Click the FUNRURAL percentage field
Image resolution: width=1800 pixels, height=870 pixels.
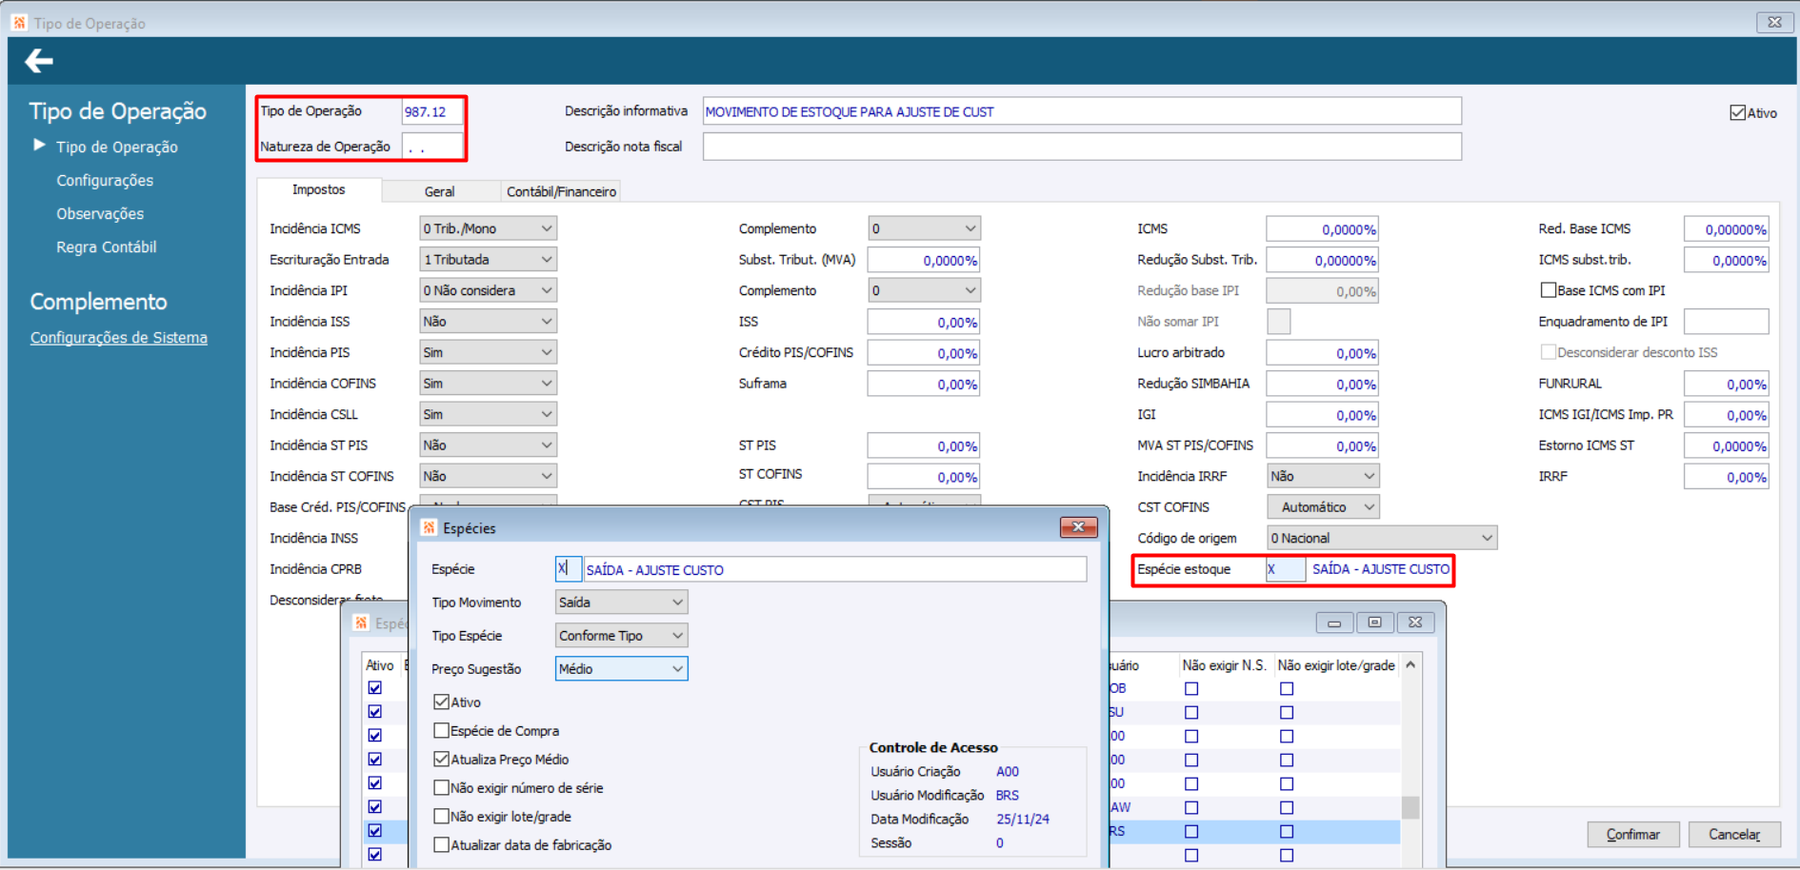(1727, 385)
